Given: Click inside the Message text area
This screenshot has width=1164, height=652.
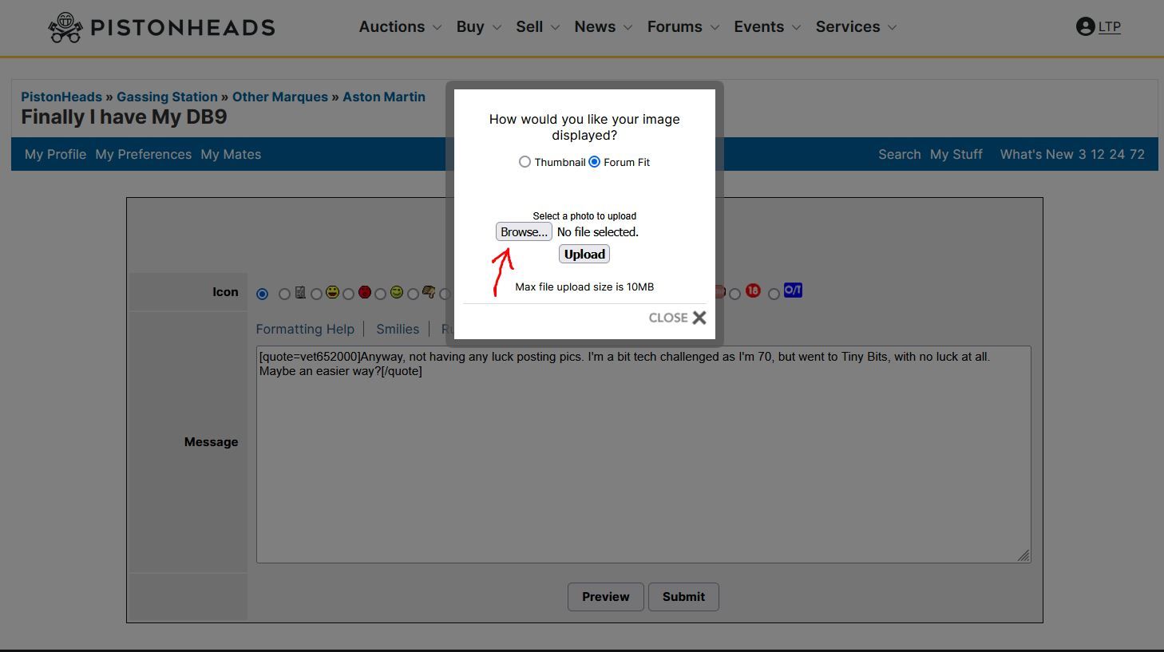Looking at the screenshot, I should pyautogui.click(x=643, y=463).
